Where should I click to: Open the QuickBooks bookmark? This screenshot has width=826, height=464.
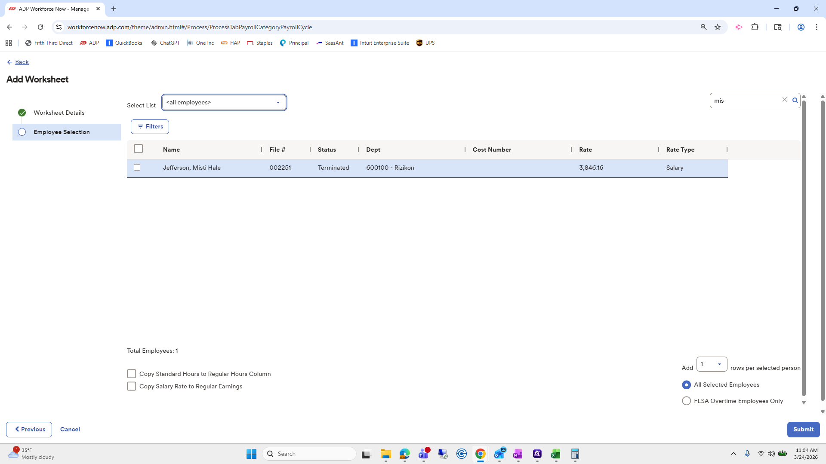point(124,43)
